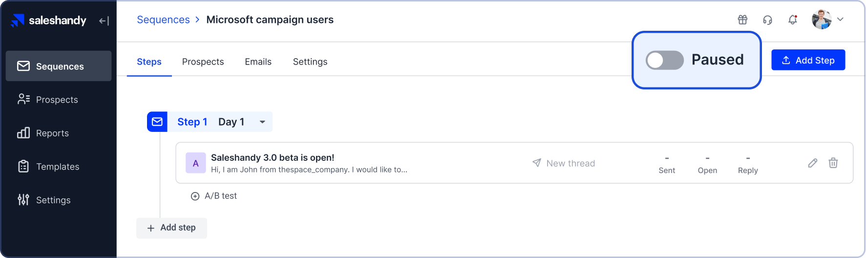Click the gift box icon in header
This screenshot has height=258, width=866.
(x=742, y=20)
